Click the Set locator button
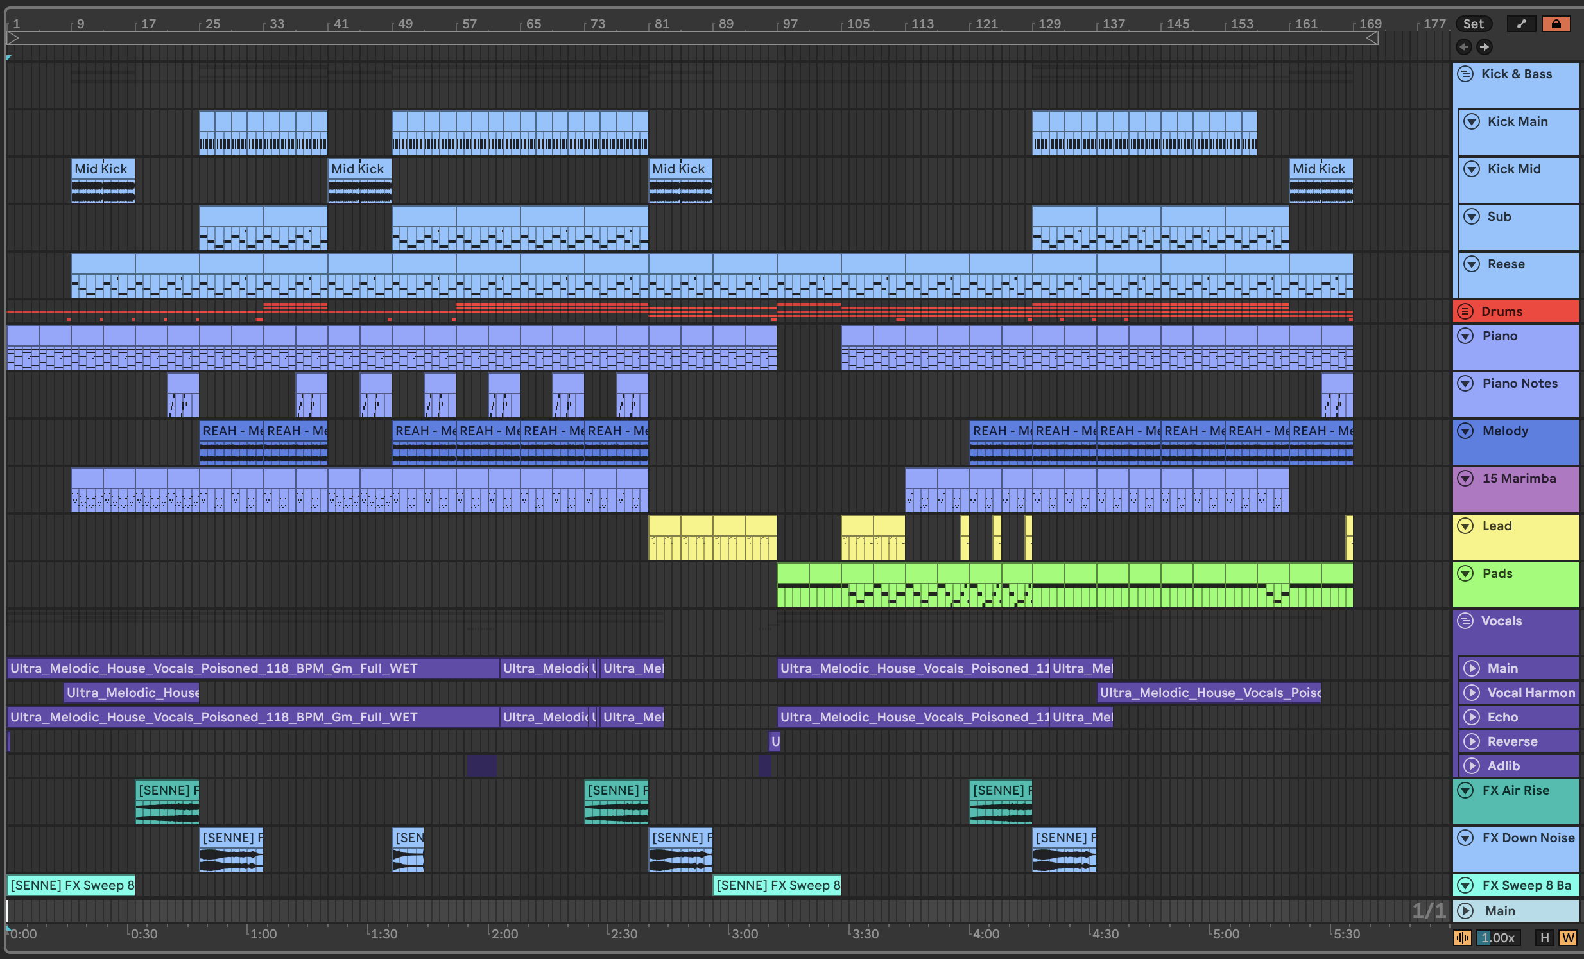Viewport: 1584px width, 959px height. (x=1473, y=24)
